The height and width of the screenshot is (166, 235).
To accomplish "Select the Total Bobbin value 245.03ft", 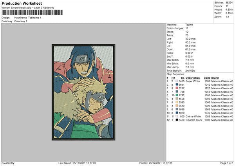I will [x=190, y=70].
